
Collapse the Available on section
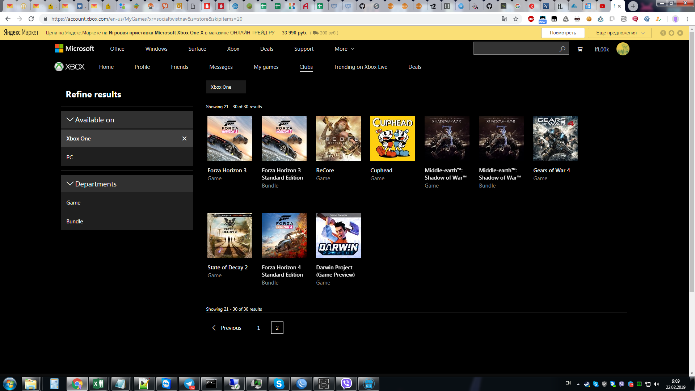click(127, 120)
